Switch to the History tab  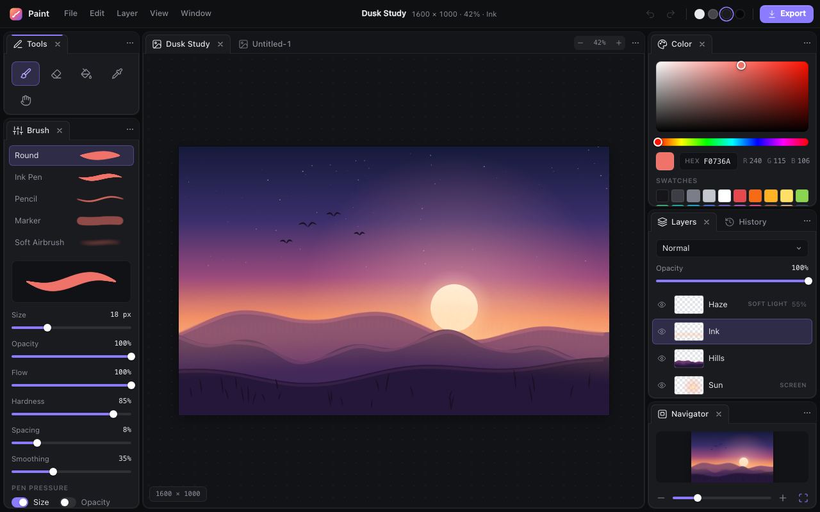click(746, 222)
